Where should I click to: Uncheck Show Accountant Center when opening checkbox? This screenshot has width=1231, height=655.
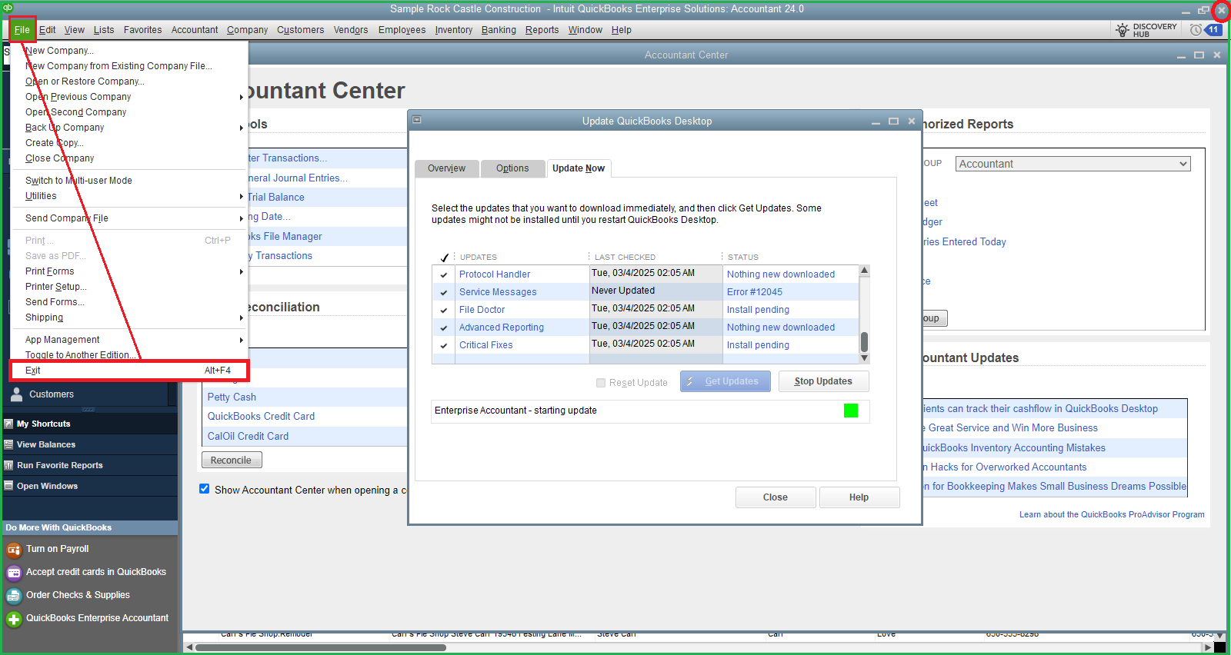(x=205, y=489)
